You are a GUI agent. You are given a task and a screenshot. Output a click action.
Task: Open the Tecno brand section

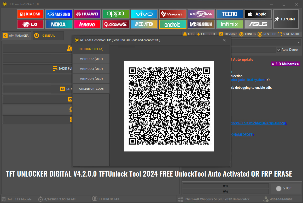click(229, 14)
